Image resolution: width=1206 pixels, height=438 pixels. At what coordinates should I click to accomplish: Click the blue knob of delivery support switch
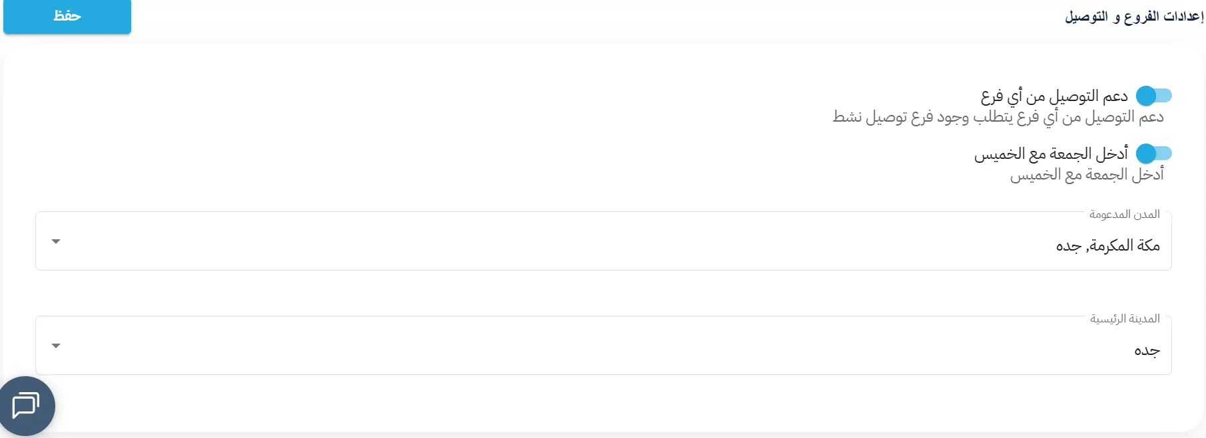click(x=1146, y=96)
